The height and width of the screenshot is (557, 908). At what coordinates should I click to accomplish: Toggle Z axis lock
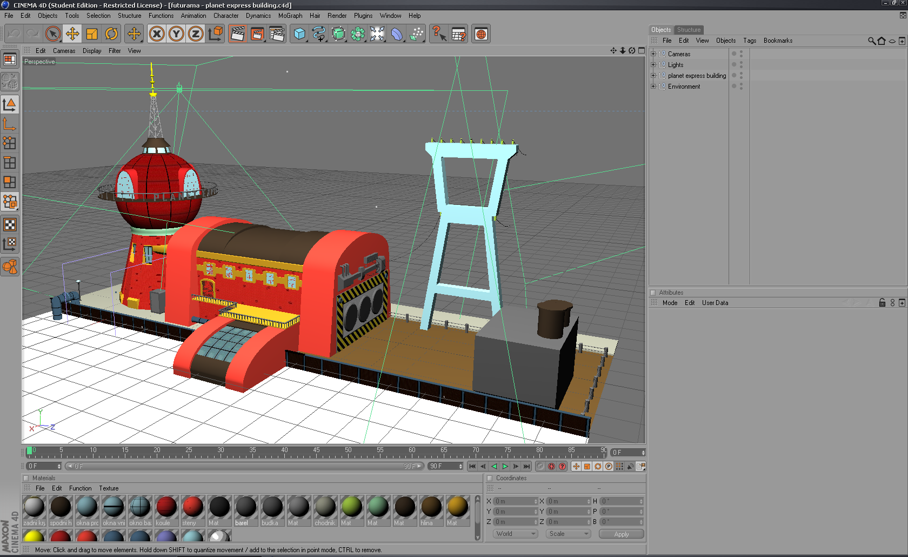[x=196, y=34]
